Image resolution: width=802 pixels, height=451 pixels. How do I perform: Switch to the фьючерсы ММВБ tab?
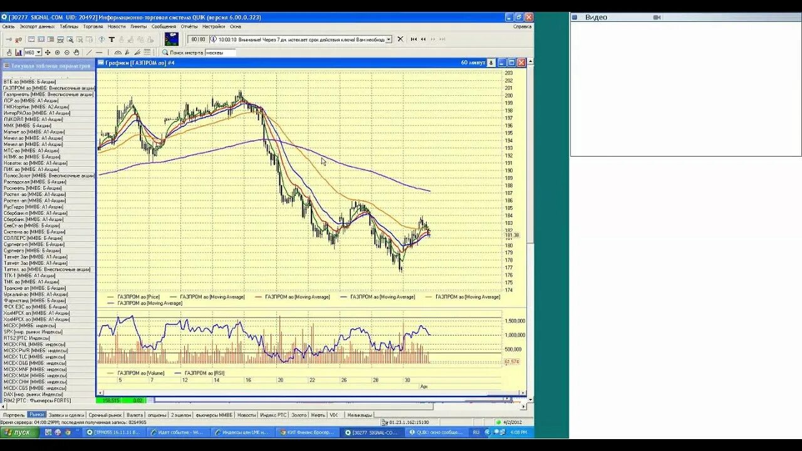click(214, 415)
